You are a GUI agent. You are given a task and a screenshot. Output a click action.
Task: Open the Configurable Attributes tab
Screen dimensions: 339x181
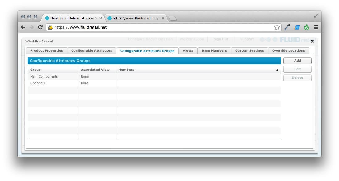pyautogui.click(x=91, y=50)
